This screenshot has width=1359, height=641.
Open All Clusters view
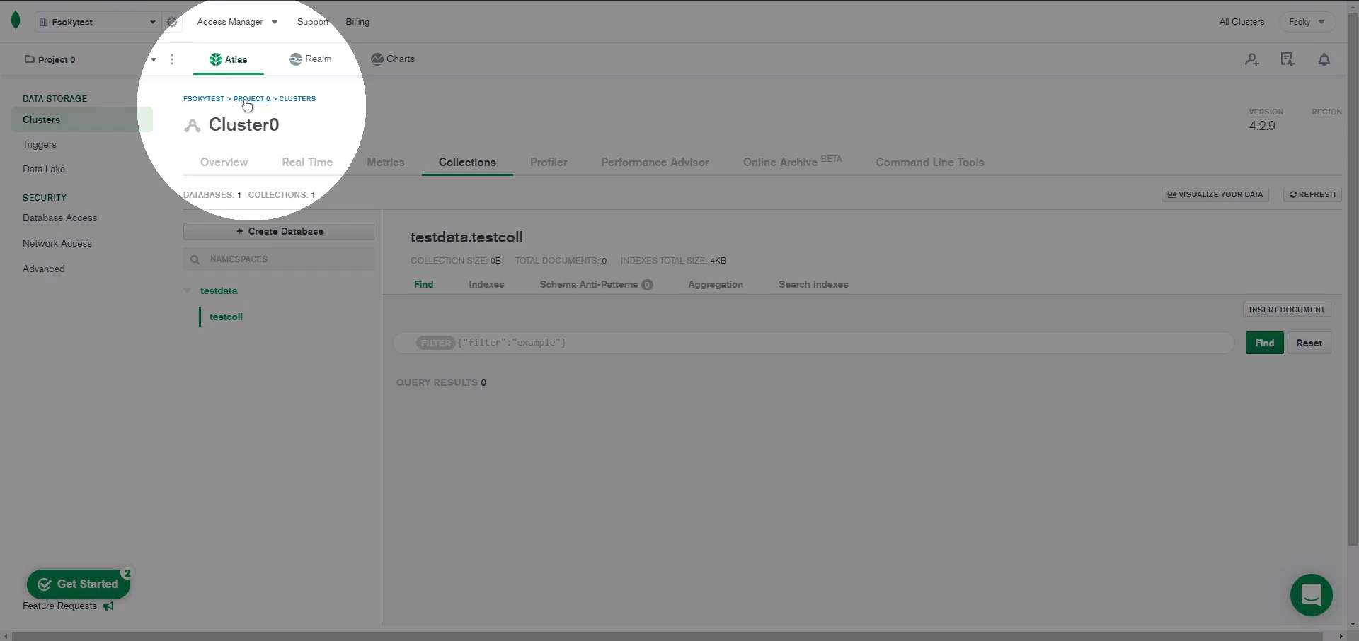pos(1242,22)
